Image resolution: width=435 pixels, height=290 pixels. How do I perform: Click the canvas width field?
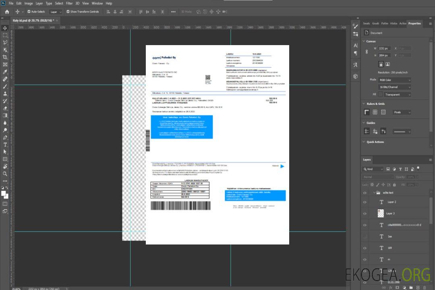(384, 48)
